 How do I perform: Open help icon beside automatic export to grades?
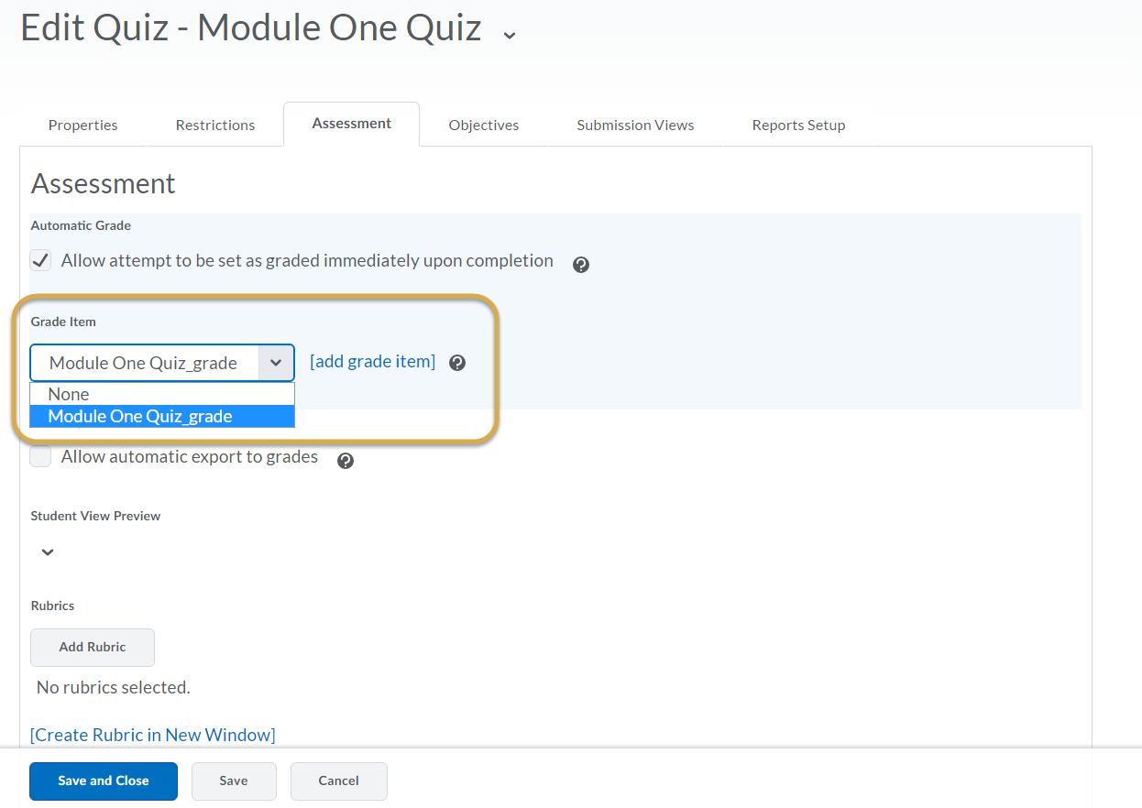(346, 461)
